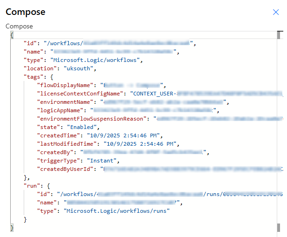Close the Compose panel
The height and width of the screenshot is (237, 287).
[276, 12]
